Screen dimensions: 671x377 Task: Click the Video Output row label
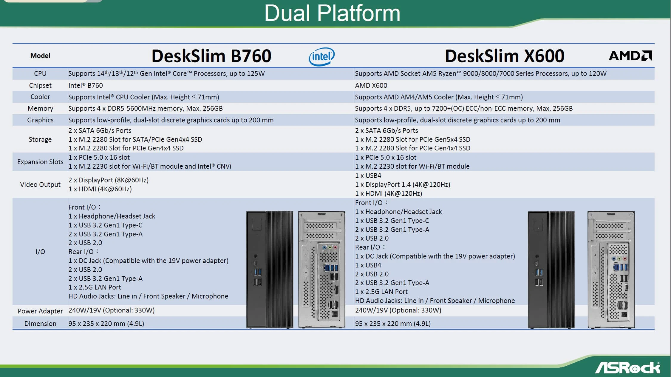point(40,184)
